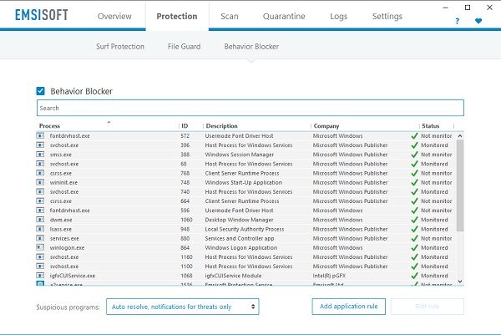Image resolution: width=501 pixels, height=335 pixels.
Task: Sort by the Description column header
Action: coord(222,126)
